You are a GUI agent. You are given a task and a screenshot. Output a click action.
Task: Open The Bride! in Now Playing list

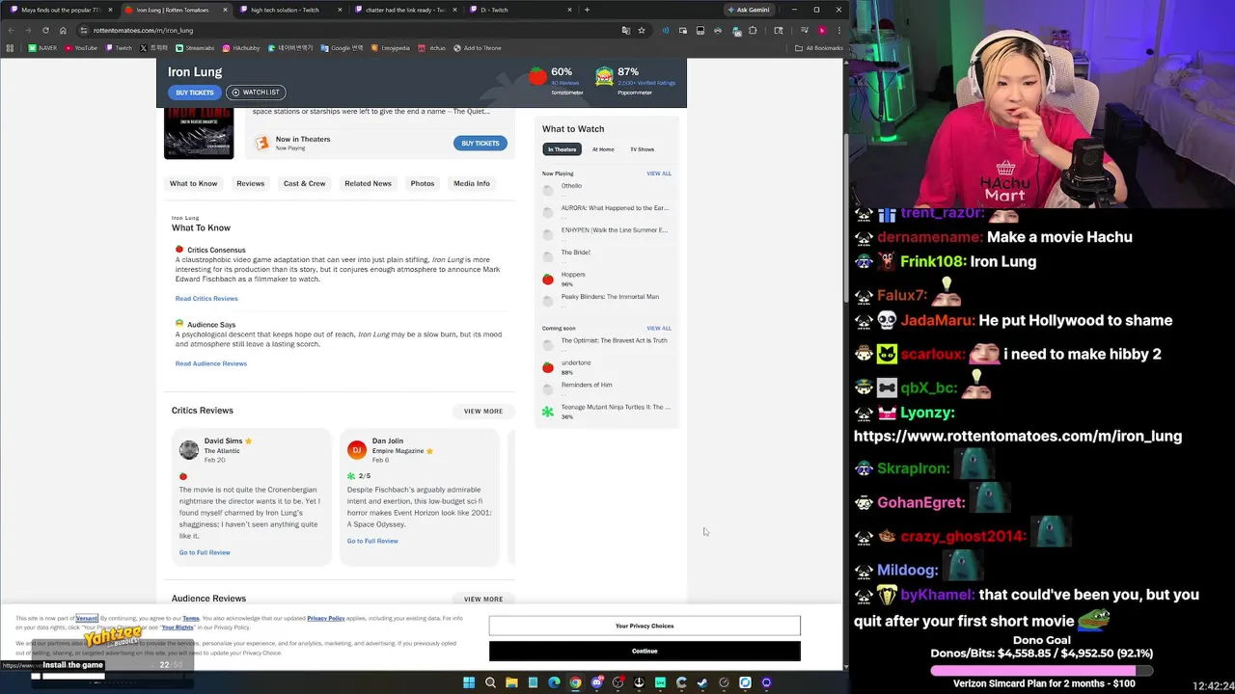coord(575,253)
